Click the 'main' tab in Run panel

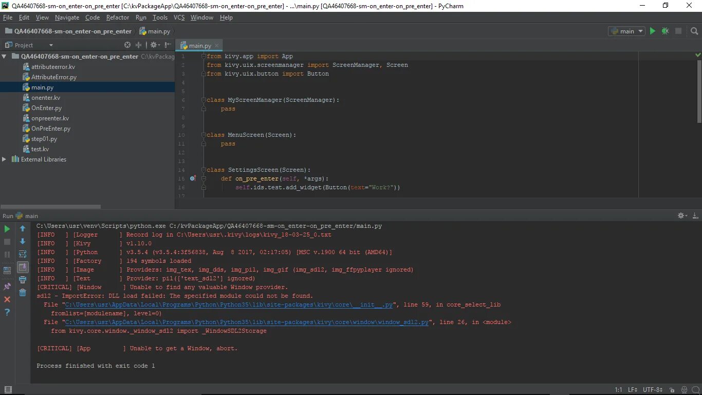(x=27, y=216)
